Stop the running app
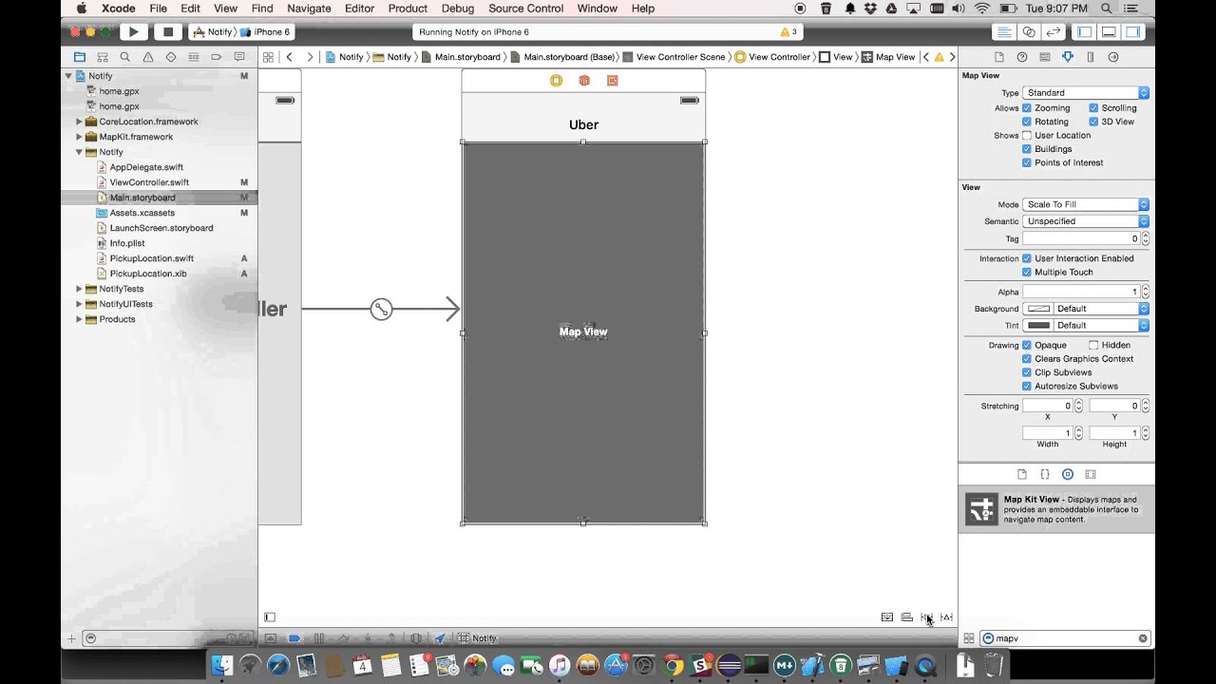Viewport: 1216px width, 684px height. coord(168,31)
